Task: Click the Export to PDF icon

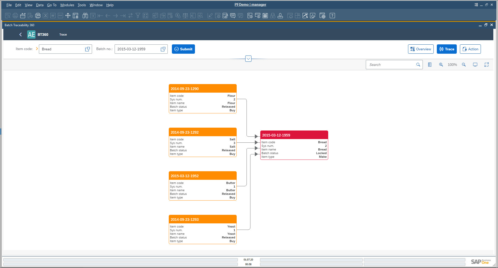Action: pyautogui.click(x=60, y=16)
